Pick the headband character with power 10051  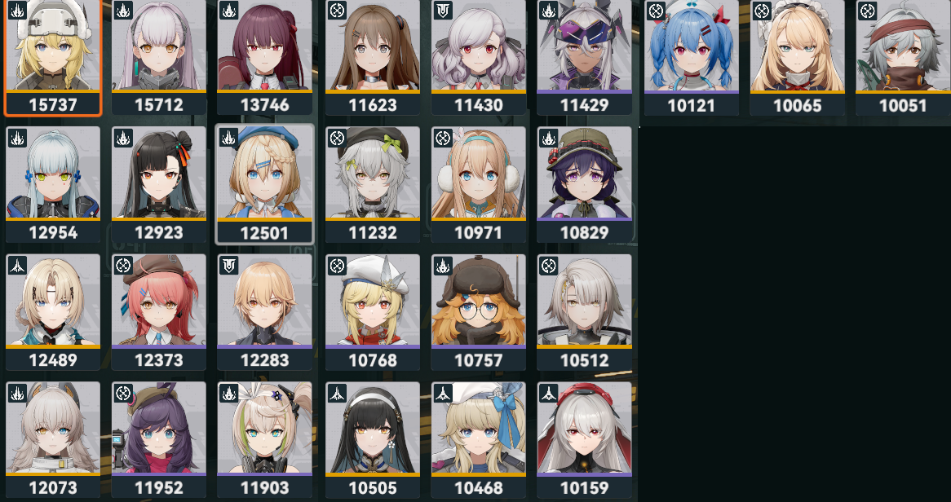903,58
